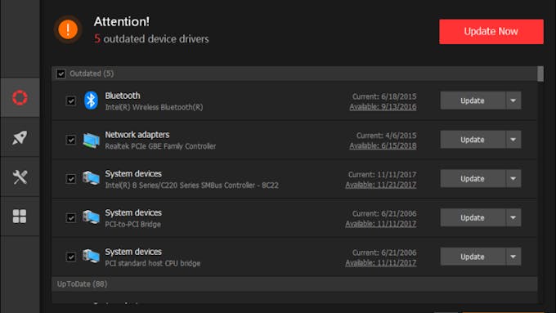
Task: Update the Realtek PCIe GBE Family Controller driver
Action: coord(473,140)
